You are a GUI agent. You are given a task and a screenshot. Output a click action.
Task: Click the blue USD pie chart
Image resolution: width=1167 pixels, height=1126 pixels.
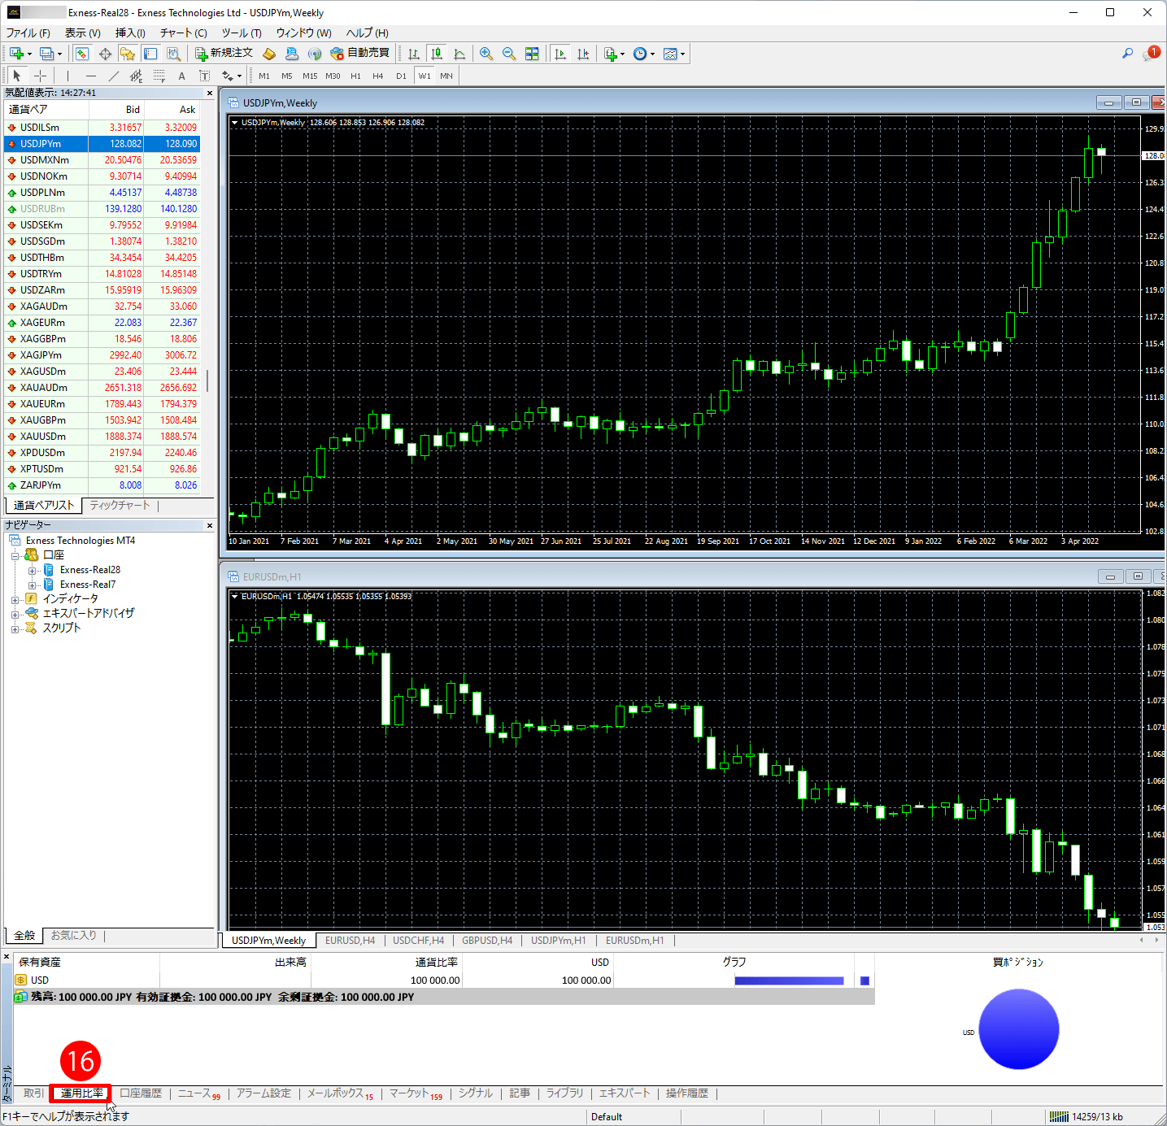tap(1018, 1028)
